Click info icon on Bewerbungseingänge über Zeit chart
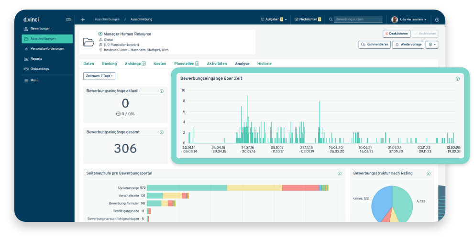Screen dimensions: 474x241 point(457,79)
